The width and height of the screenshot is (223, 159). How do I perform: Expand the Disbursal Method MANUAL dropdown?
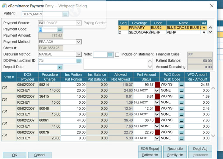tap(79, 54)
